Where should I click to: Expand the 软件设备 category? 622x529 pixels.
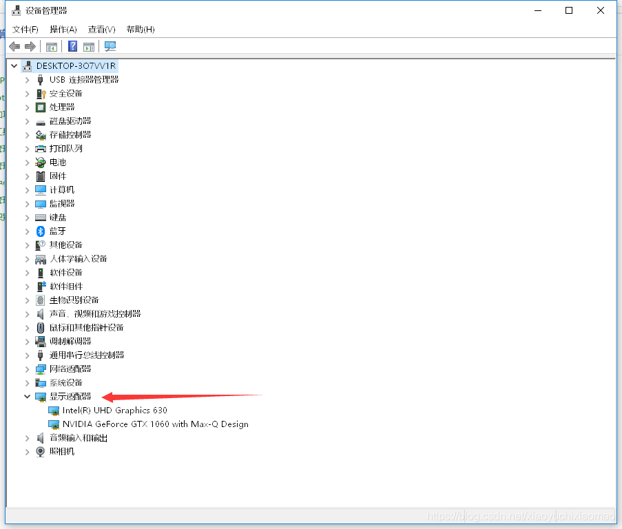(27, 273)
